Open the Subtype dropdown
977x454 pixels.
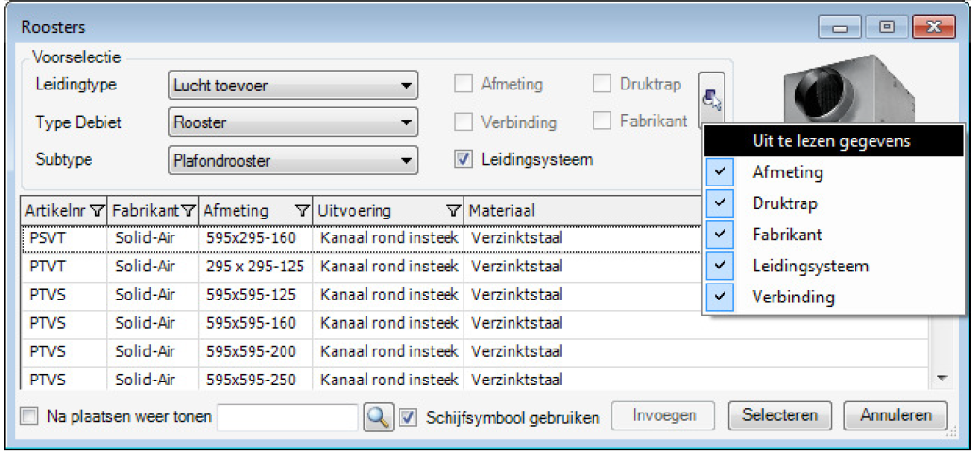tap(293, 161)
